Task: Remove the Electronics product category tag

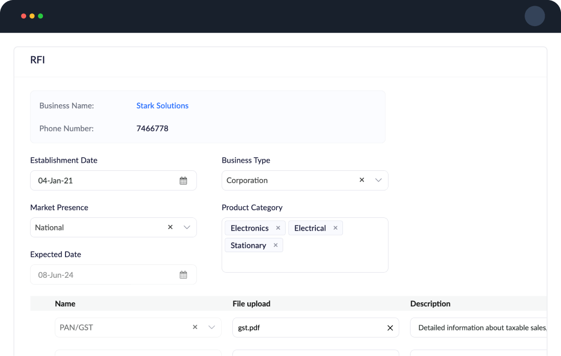Action: click(x=278, y=228)
